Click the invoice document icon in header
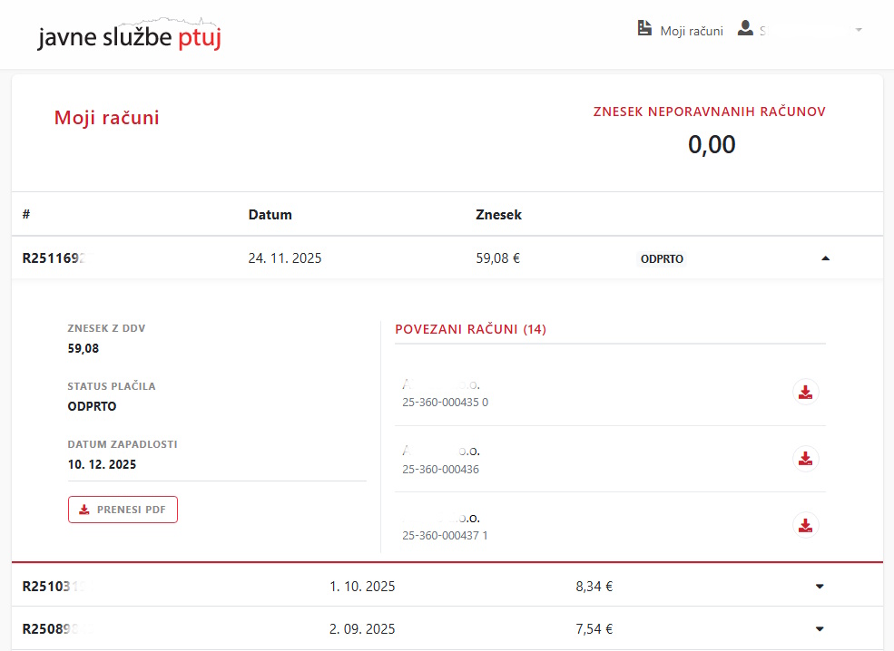The image size is (894, 651). pos(644,29)
